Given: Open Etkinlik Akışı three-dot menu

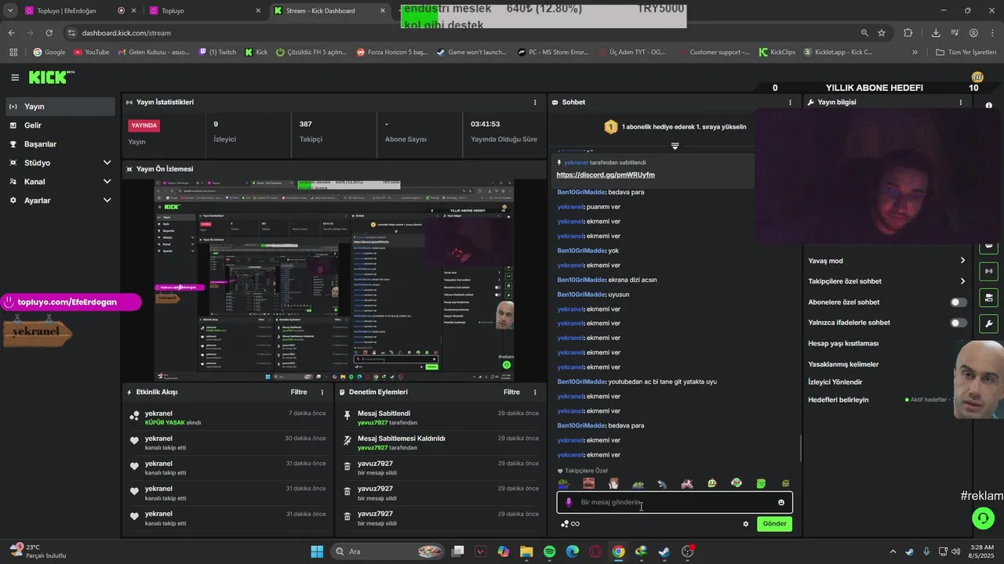Looking at the screenshot, I should [x=322, y=392].
